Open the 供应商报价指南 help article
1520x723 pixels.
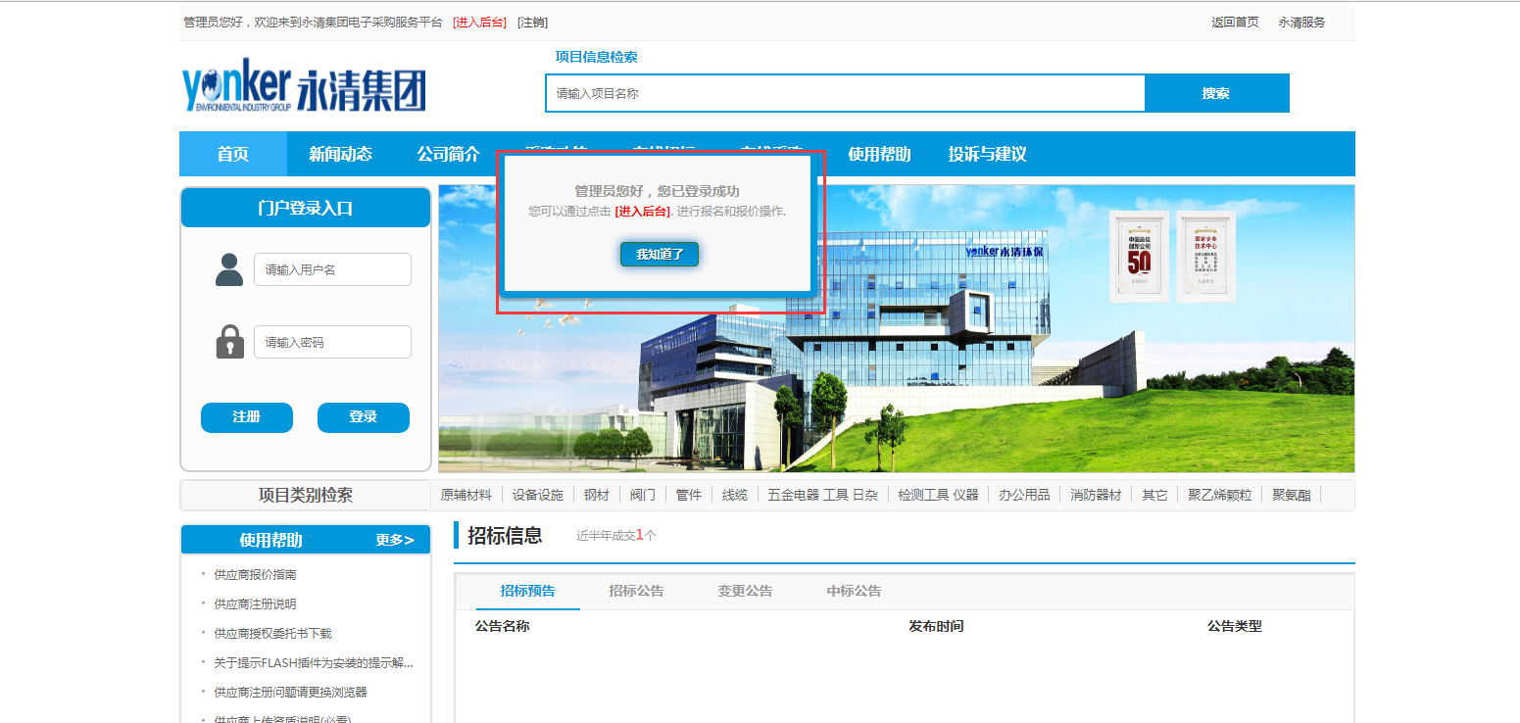pos(255,575)
